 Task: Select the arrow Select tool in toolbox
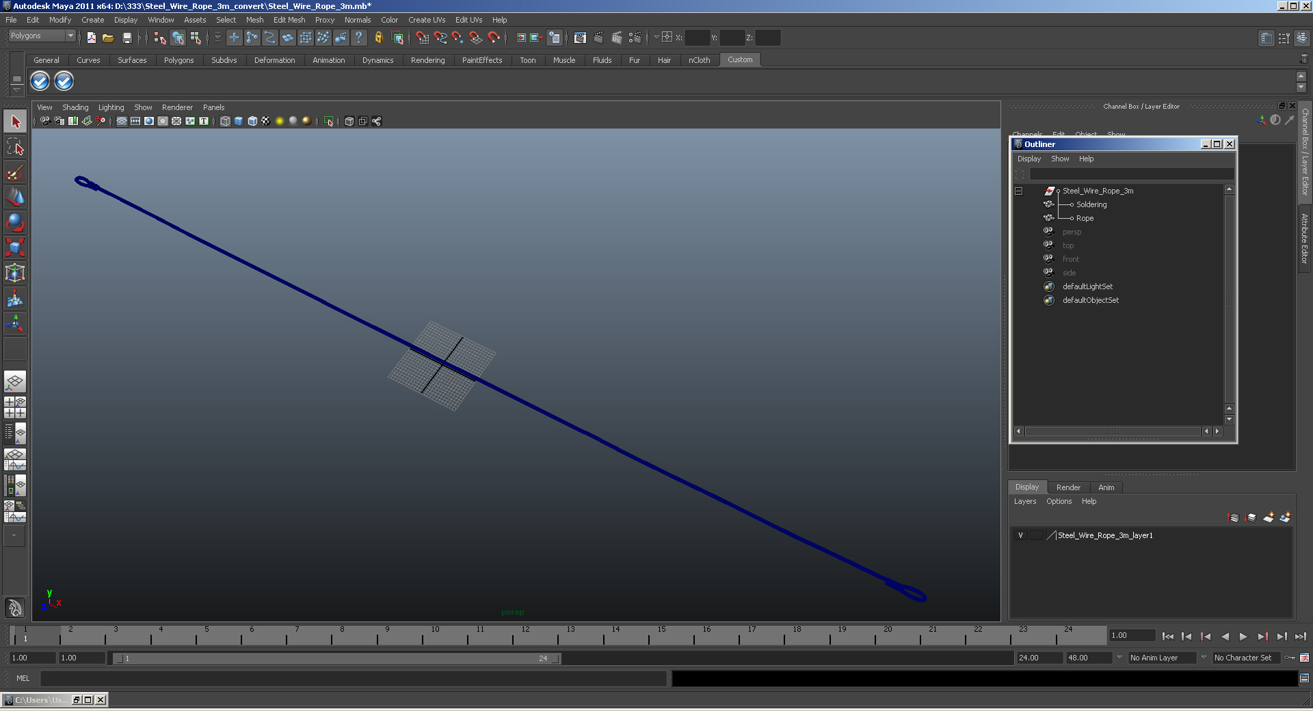click(15, 122)
